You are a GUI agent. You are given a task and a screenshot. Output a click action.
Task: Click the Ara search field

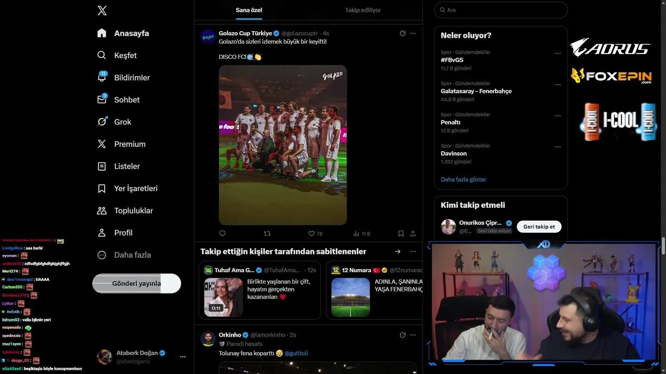coord(501,10)
